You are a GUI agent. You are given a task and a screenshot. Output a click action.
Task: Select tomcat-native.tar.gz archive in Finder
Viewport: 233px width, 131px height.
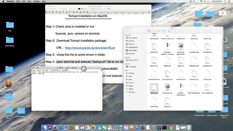click(x=181, y=90)
